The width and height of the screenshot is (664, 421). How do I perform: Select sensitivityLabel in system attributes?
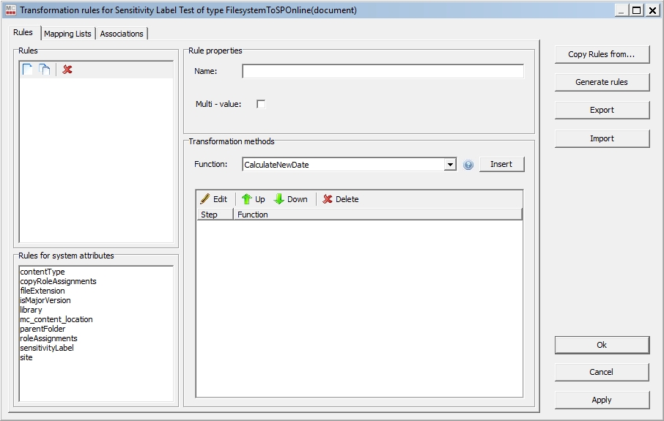pos(47,348)
